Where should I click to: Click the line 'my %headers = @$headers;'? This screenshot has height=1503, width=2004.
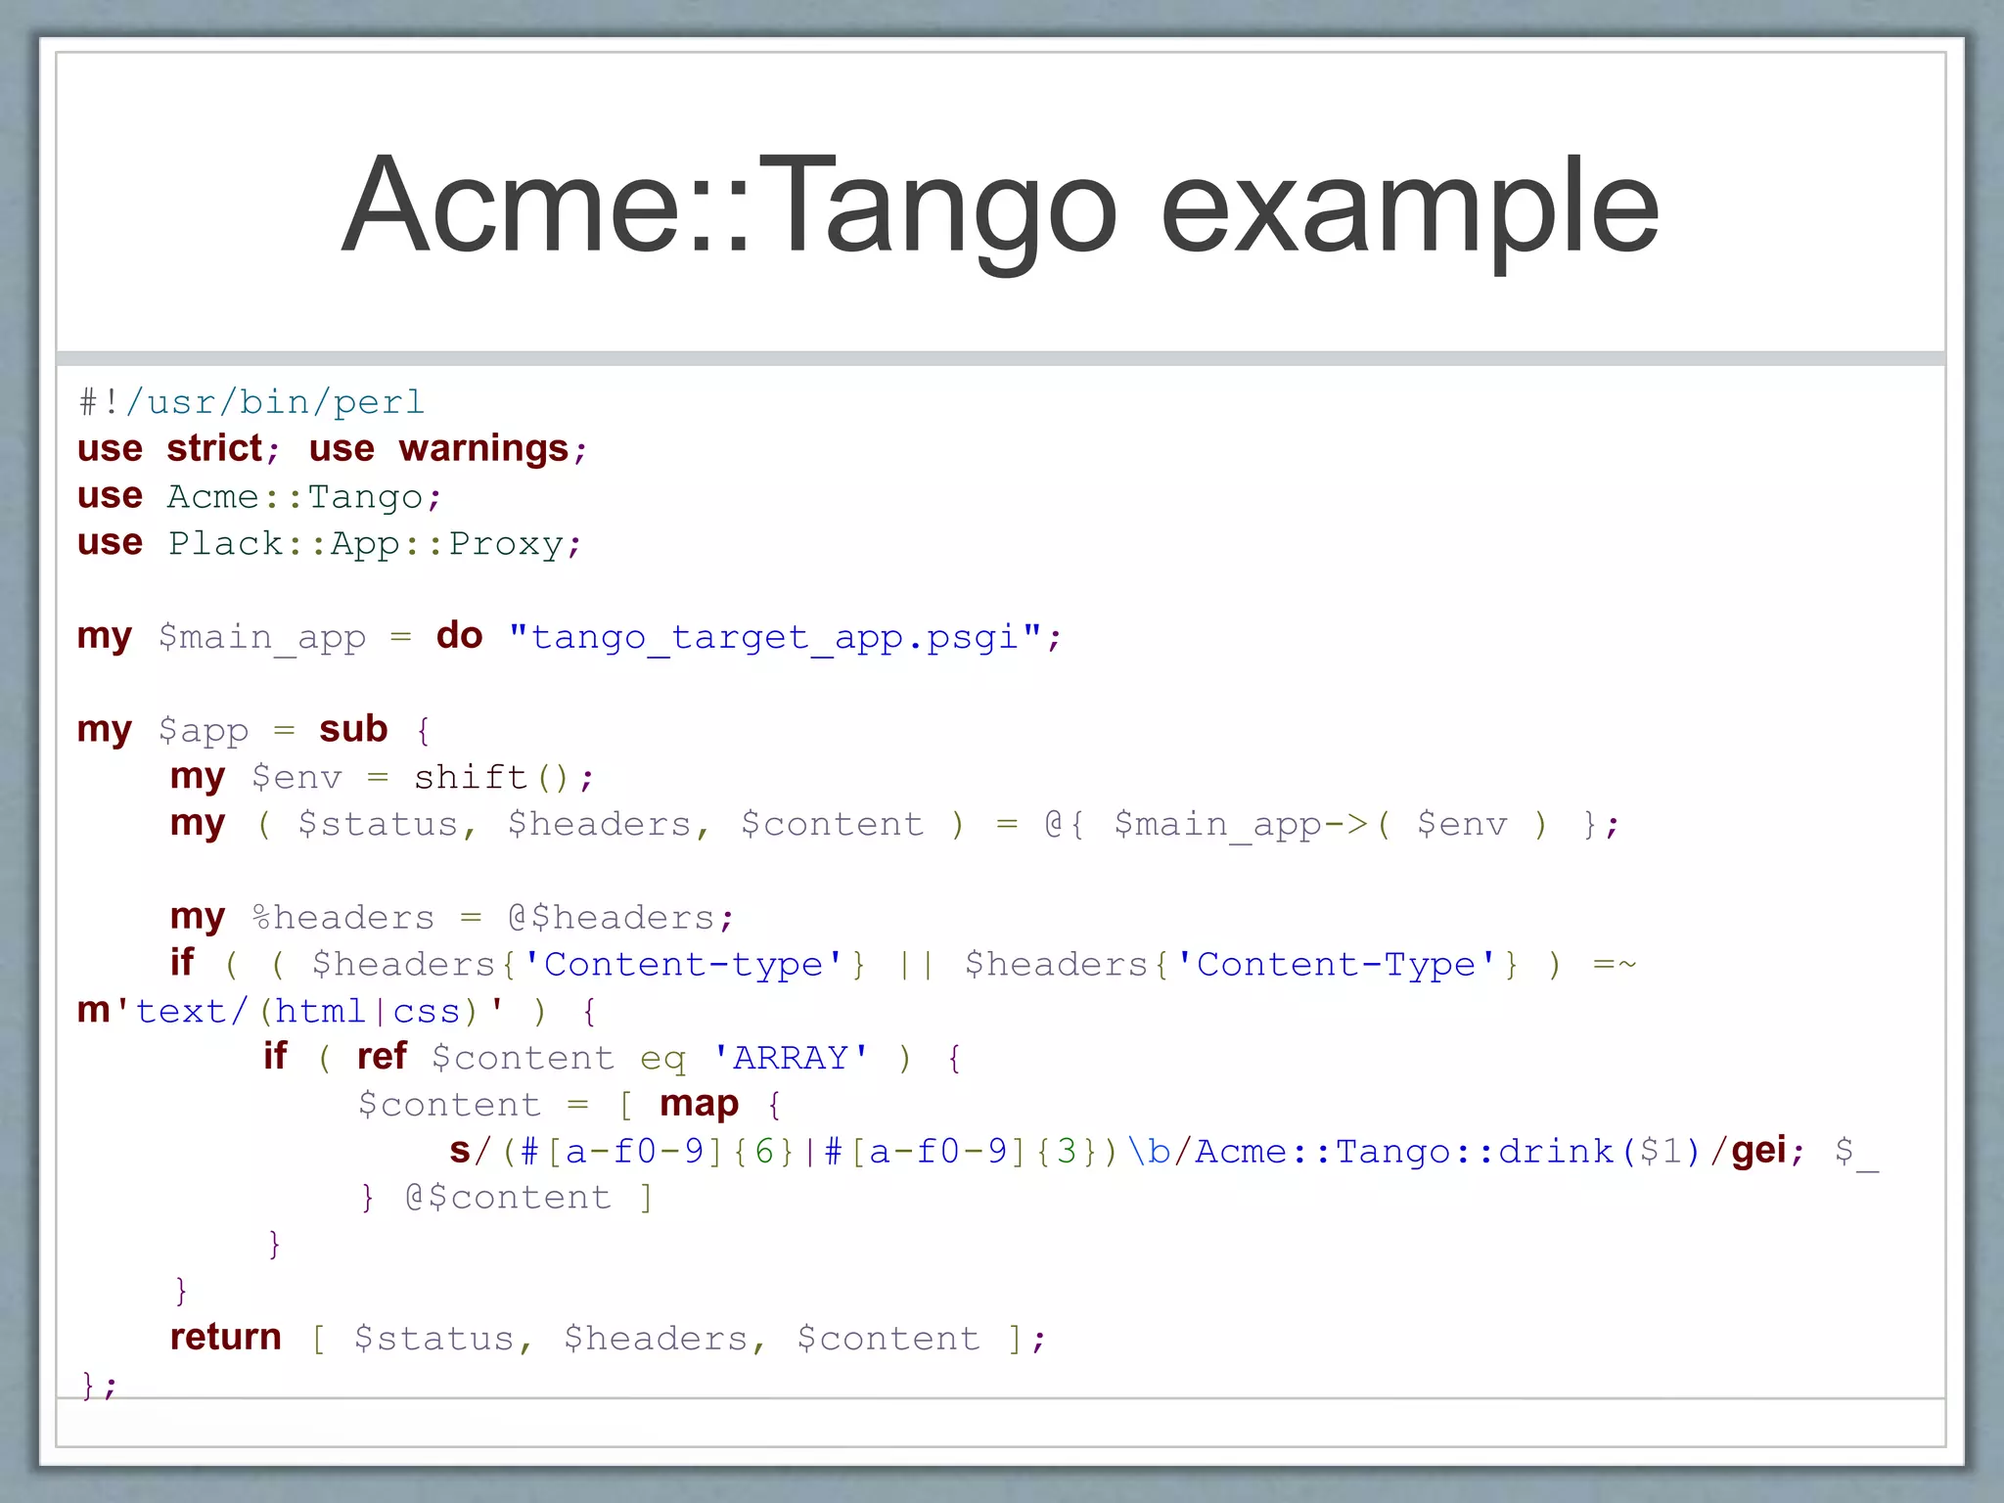452,917
